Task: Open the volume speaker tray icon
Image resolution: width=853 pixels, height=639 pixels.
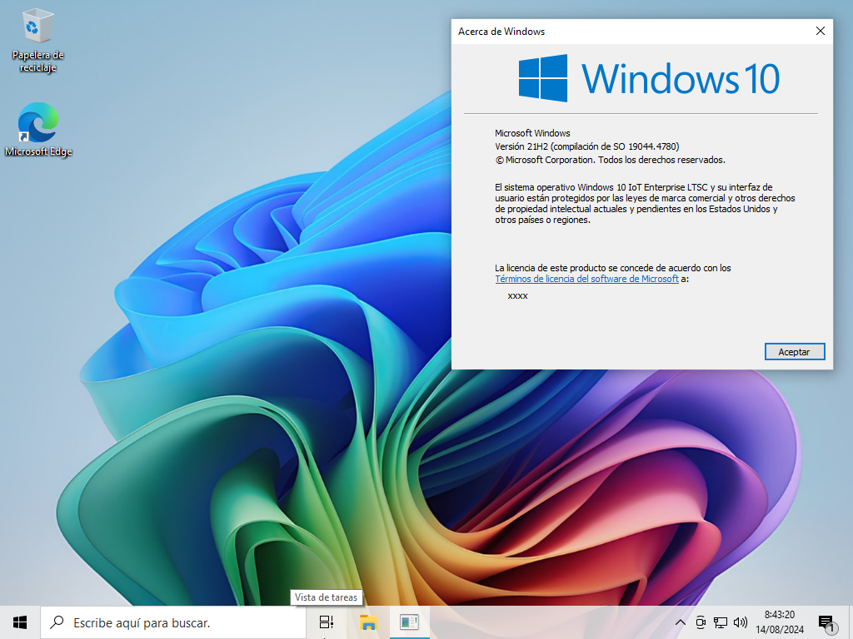Action: (x=740, y=622)
